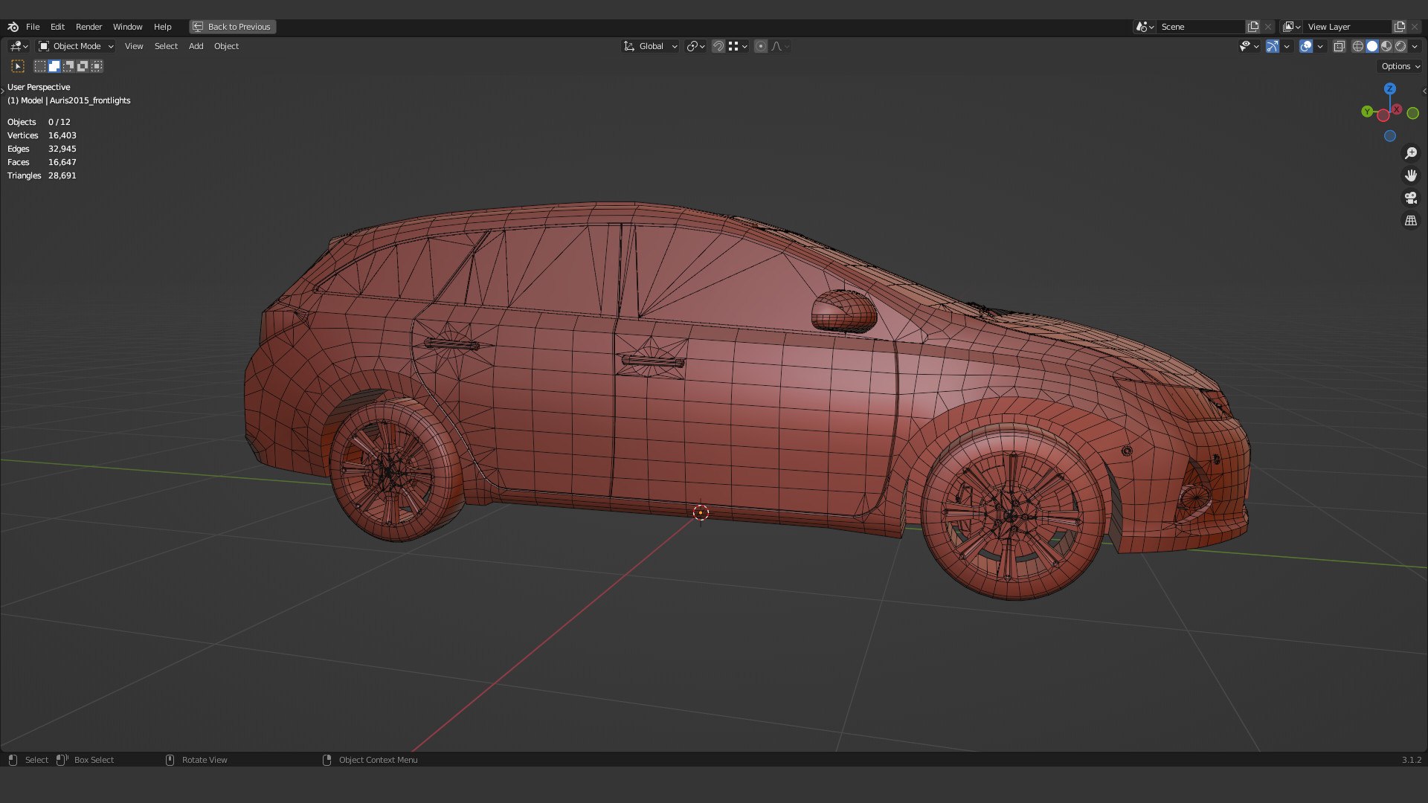Open the Window menu
The image size is (1428, 803).
click(127, 27)
